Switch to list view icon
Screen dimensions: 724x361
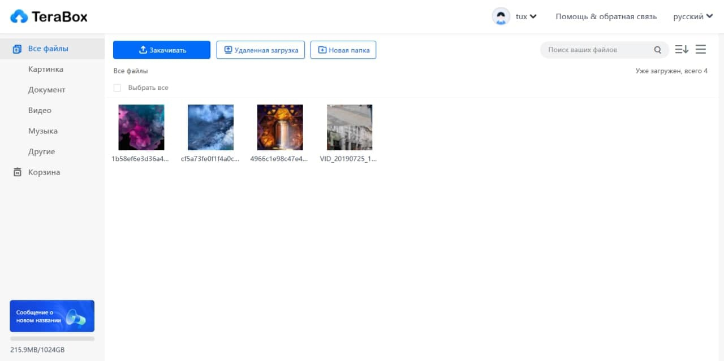point(701,50)
